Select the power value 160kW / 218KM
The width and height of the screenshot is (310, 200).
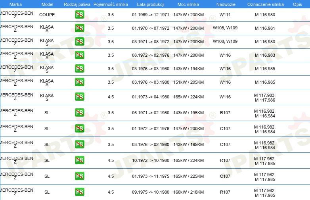[x=188, y=192]
